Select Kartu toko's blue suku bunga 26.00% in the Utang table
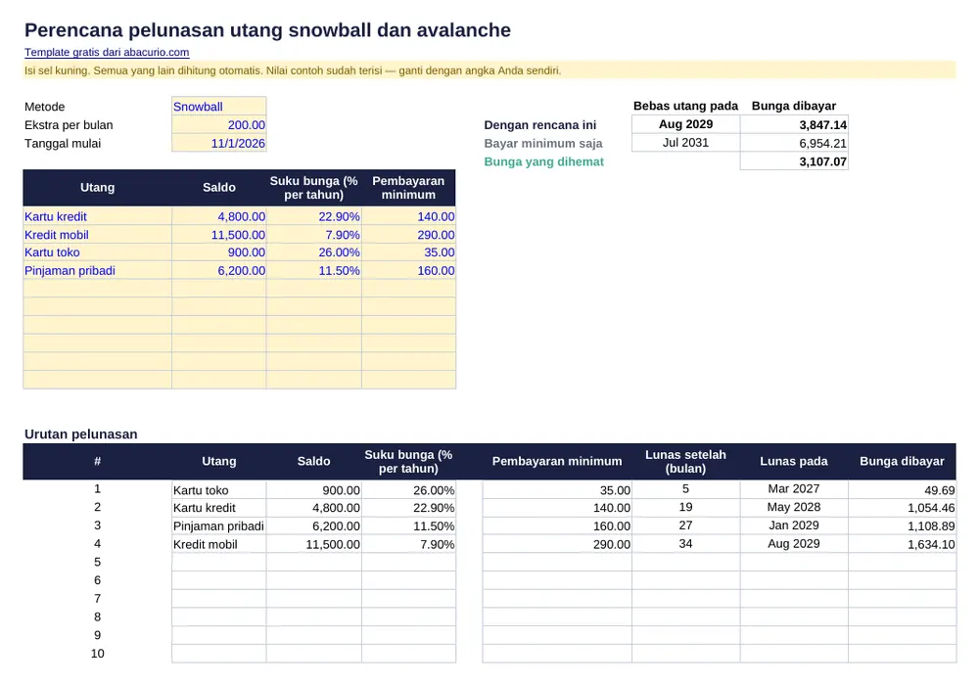 [314, 252]
